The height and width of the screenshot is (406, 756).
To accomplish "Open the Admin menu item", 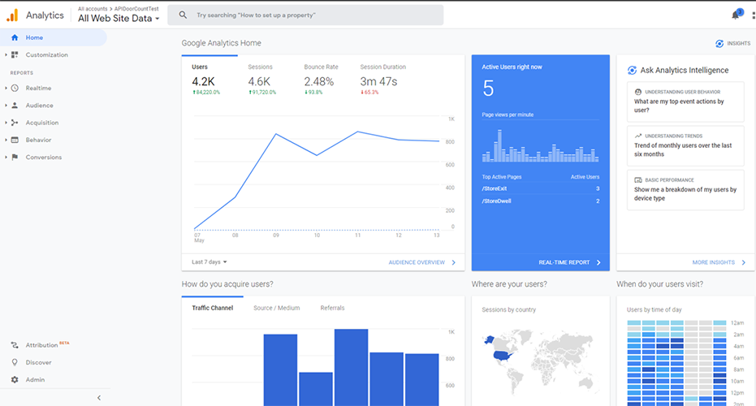I will 35,380.
